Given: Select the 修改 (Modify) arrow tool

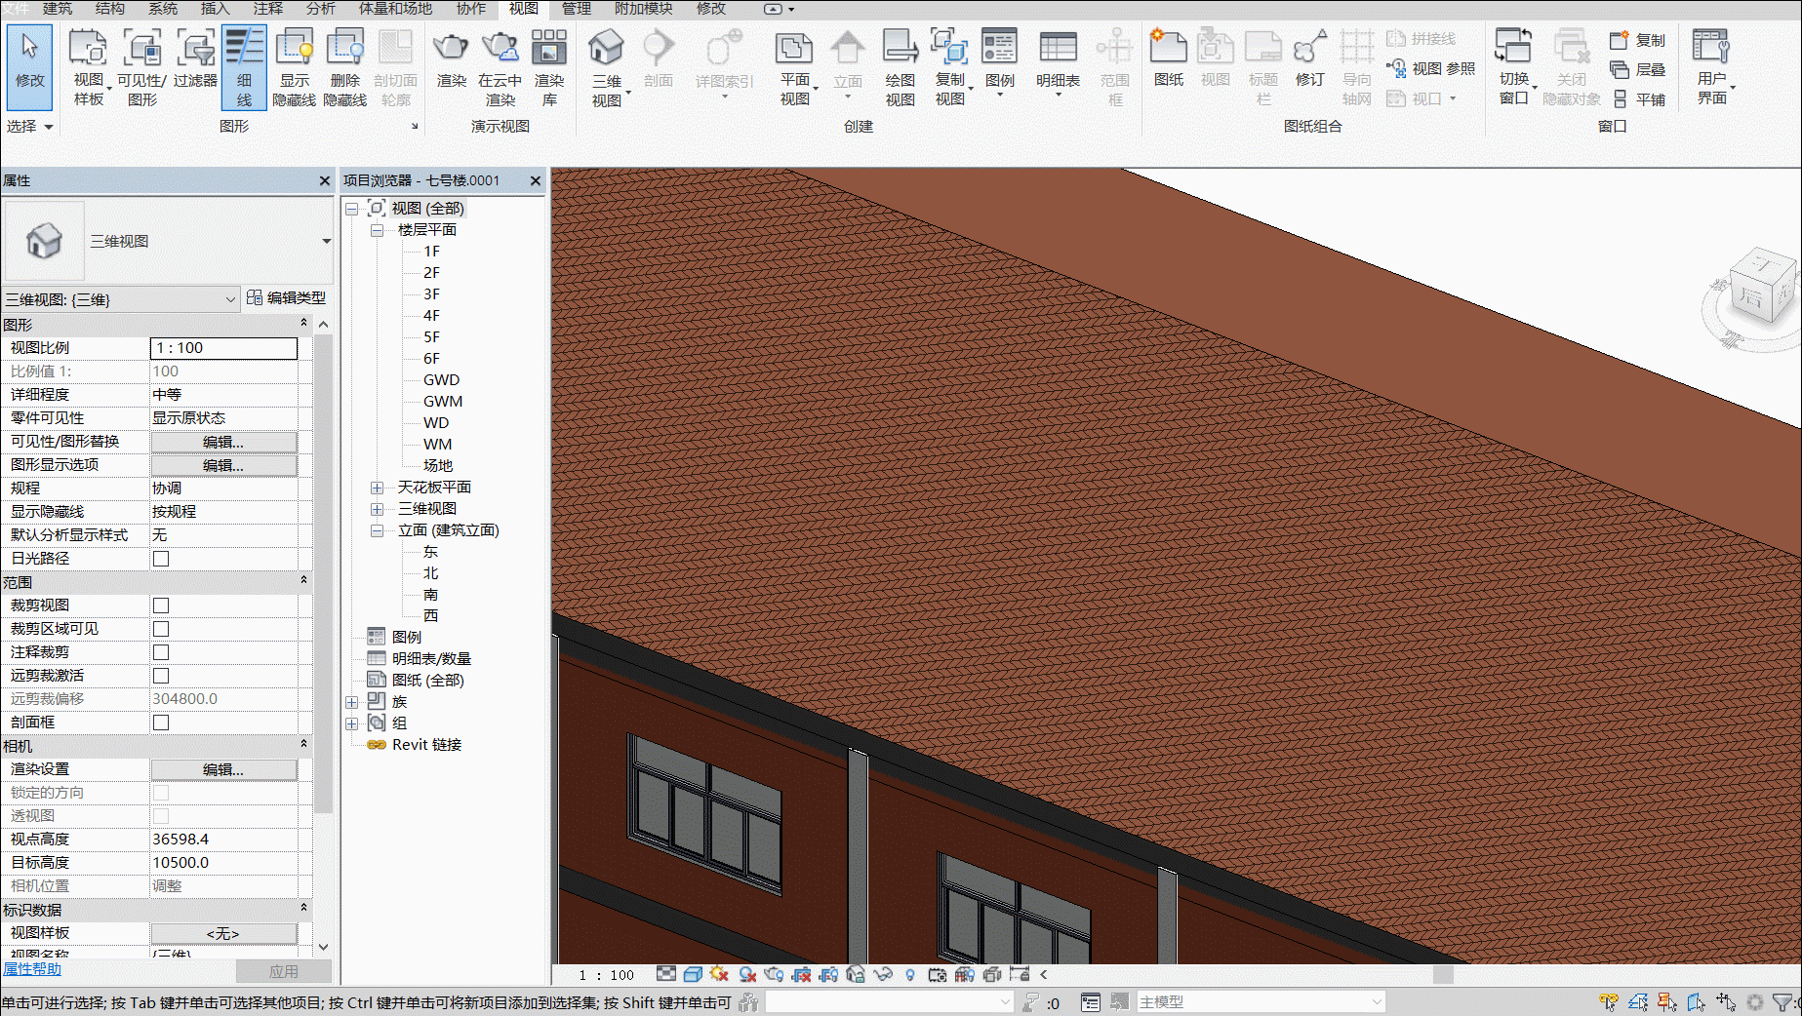Looking at the screenshot, I should 29,66.
